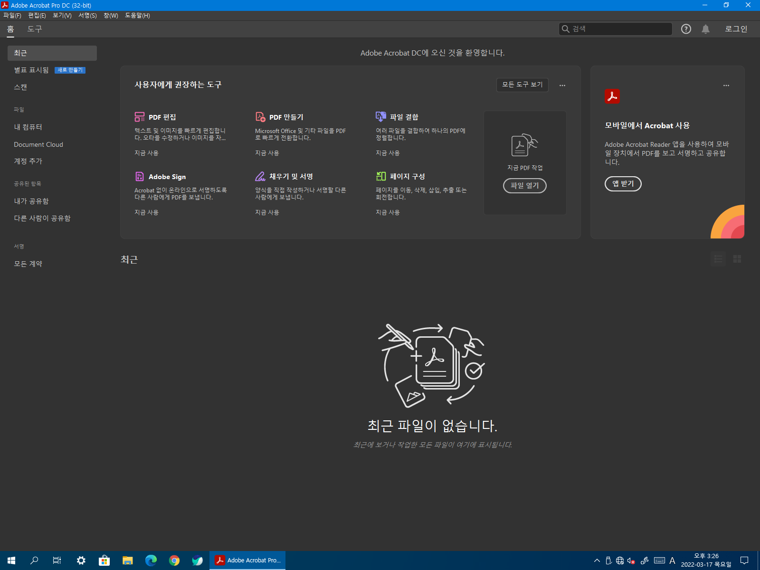The width and height of the screenshot is (760, 570).
Task: Switch recent files to grid view
Action: [737, 259]
